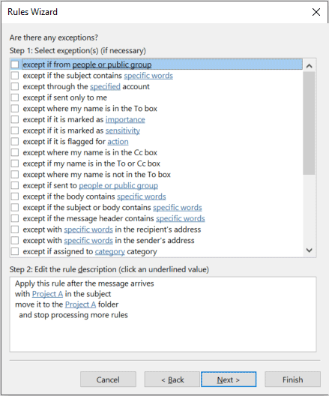Click the 'sensitivity' link

coord(123,130)
